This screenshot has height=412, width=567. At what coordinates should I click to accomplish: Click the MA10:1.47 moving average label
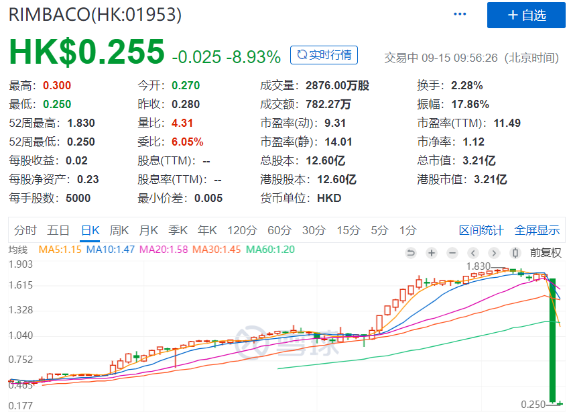tap(111, 250)
